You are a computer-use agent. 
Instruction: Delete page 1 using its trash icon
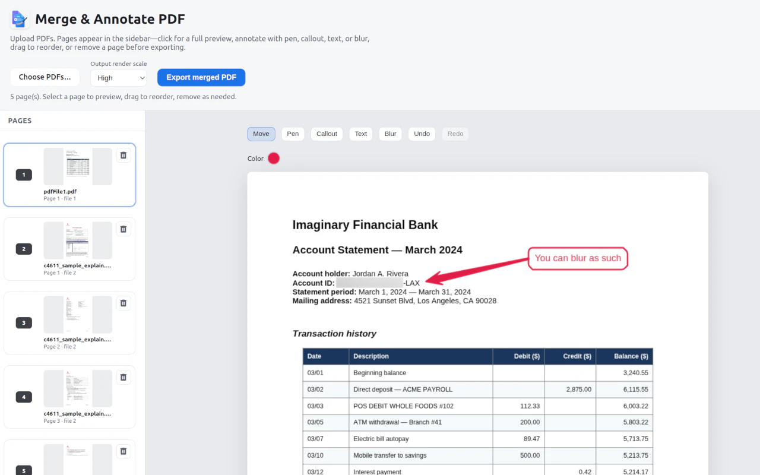(x=123, y=155)
